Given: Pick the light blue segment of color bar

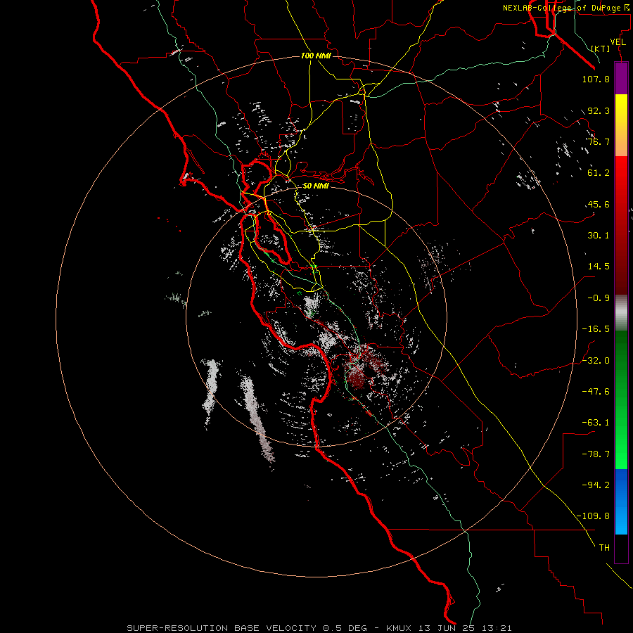Looking at the screenshot, I should coord(621,519).
